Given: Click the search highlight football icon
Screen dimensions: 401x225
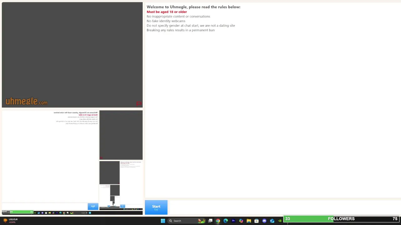Looking at the screenshot, I should click(201, 221).
